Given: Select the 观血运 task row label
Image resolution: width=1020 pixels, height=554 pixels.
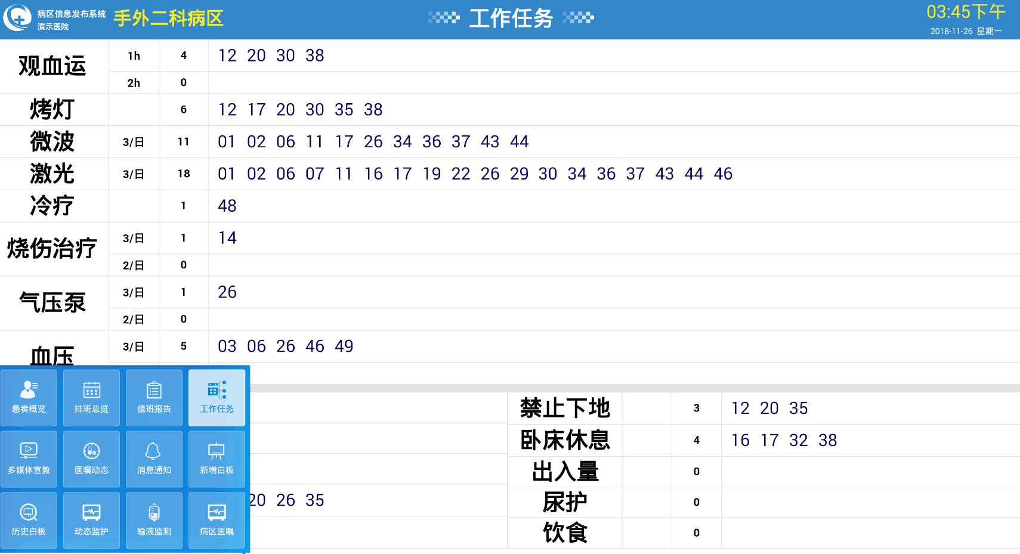Looking at the screenshot, I should 52,66.
